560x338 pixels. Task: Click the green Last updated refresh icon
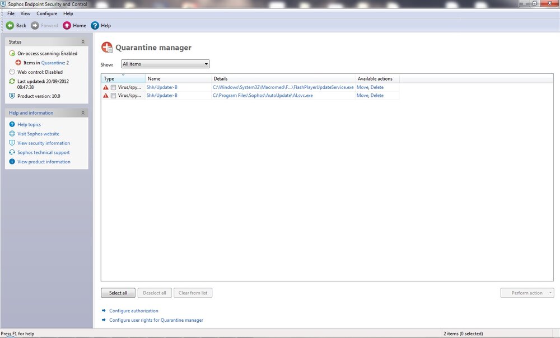pyautogui.click(x=12, y=81)
